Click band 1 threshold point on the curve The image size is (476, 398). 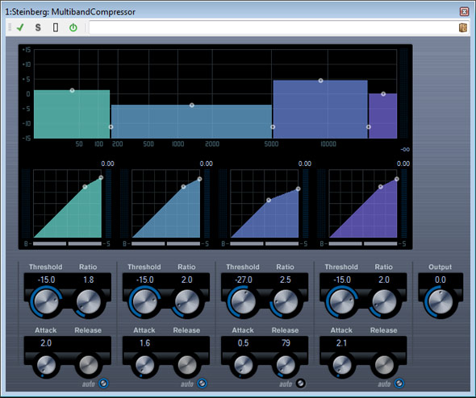(85, 187)
